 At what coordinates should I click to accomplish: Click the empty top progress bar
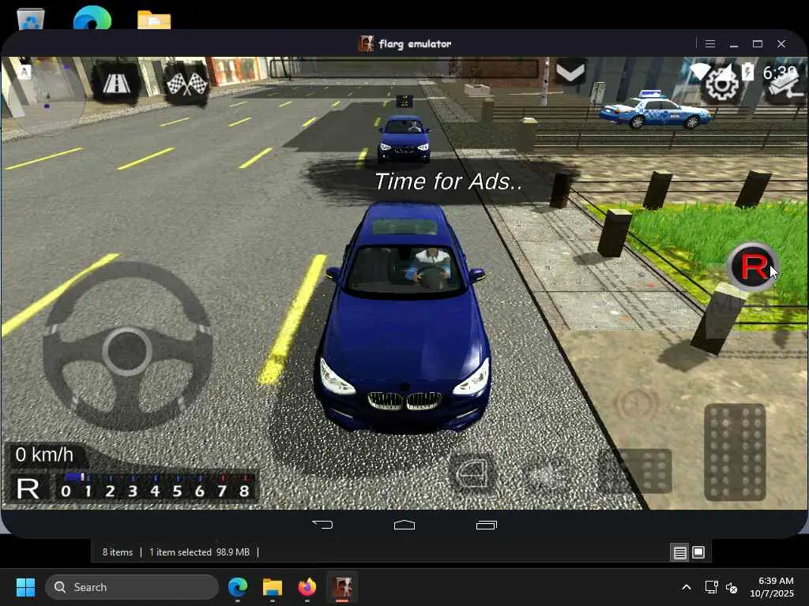pyautogui.click(x=404, y=69)
